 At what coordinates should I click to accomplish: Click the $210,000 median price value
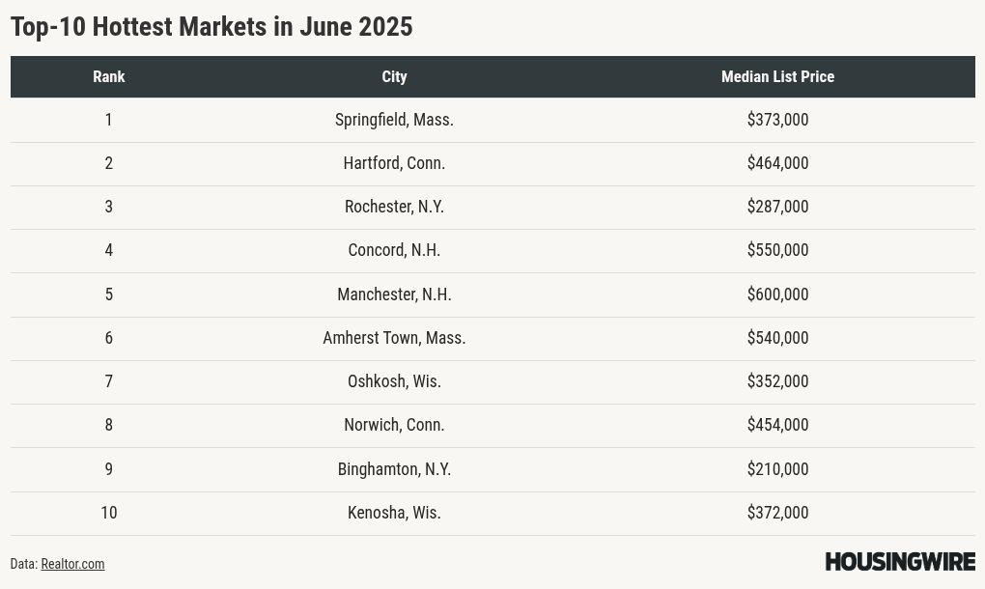pos(777,469)
